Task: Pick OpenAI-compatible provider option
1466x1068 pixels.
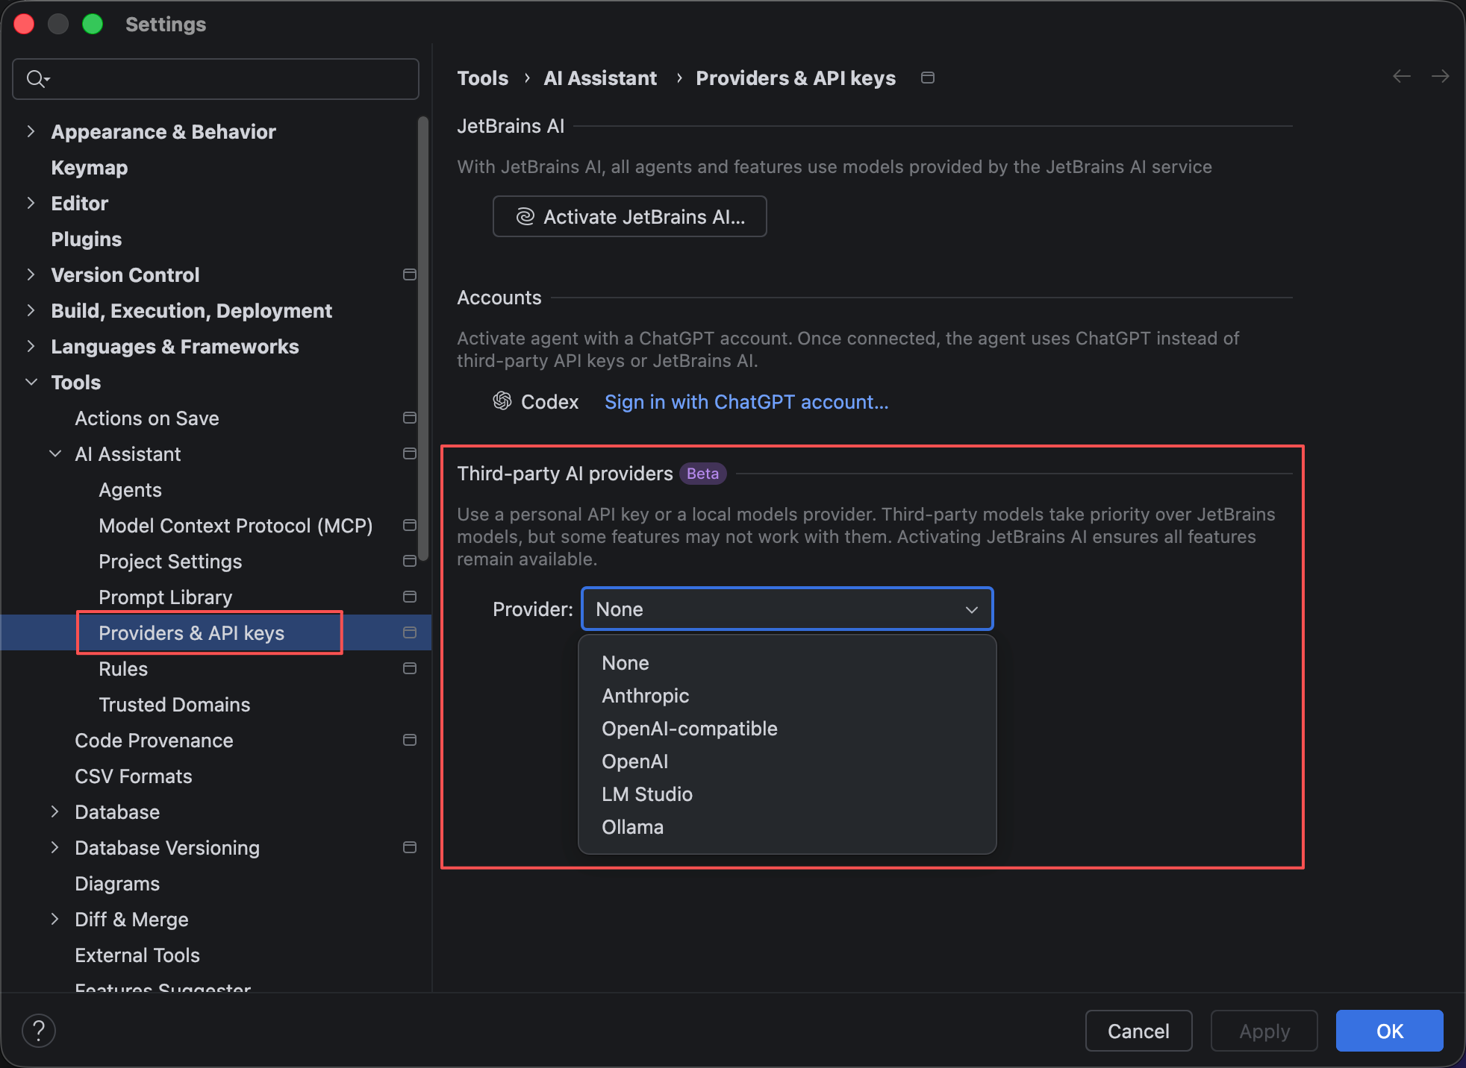Action: [x=689, y=729]
